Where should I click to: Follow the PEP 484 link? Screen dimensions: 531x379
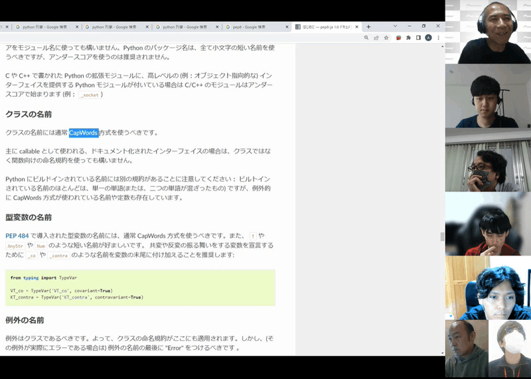point(17,236)
